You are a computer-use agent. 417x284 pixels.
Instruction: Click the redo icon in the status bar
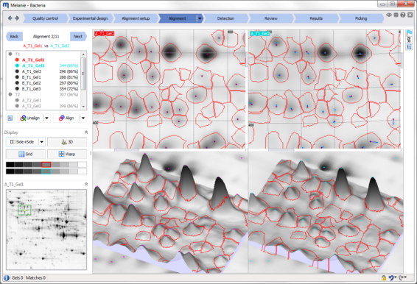[x=402, y=278]
